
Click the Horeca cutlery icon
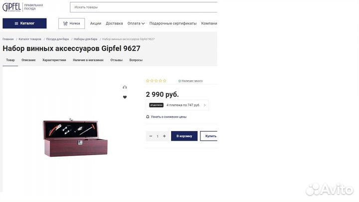tap(65, 23)
